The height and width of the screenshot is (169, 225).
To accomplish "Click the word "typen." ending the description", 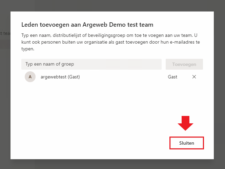I will click(x=28, y=49).
